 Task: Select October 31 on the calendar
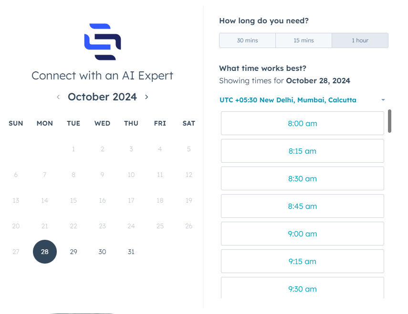click(131, 252)
